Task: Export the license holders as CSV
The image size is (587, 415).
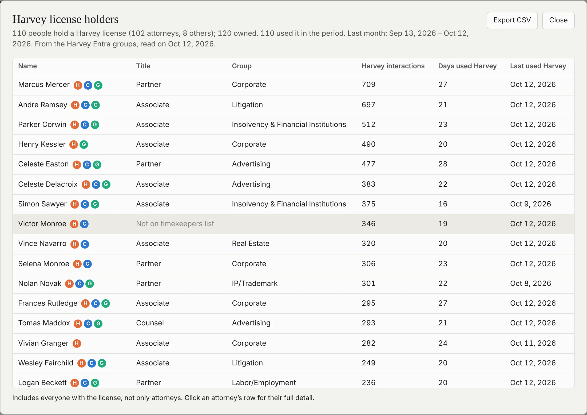Action: pos(512,20)
